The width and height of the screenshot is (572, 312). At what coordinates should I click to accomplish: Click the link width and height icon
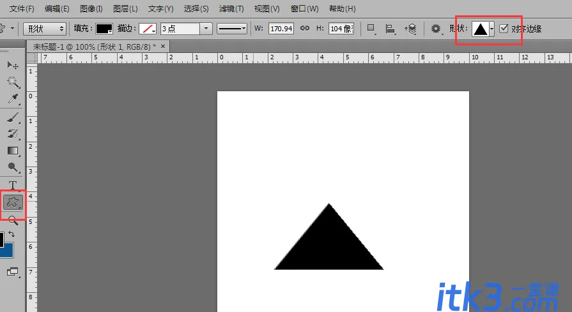305,29
